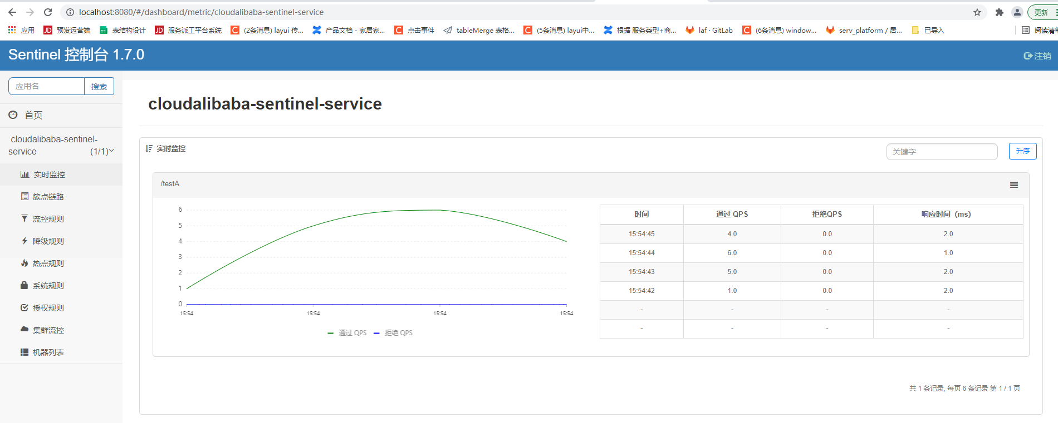This screenshot has width=1058, height=423.
Task: Click the site info icon in address bar
Action: (70, 12)
